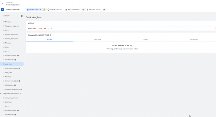Viewport: 216px width, 117px height.
Task: Switch to the Data Layer tab
Action: (x=98, y=40)
